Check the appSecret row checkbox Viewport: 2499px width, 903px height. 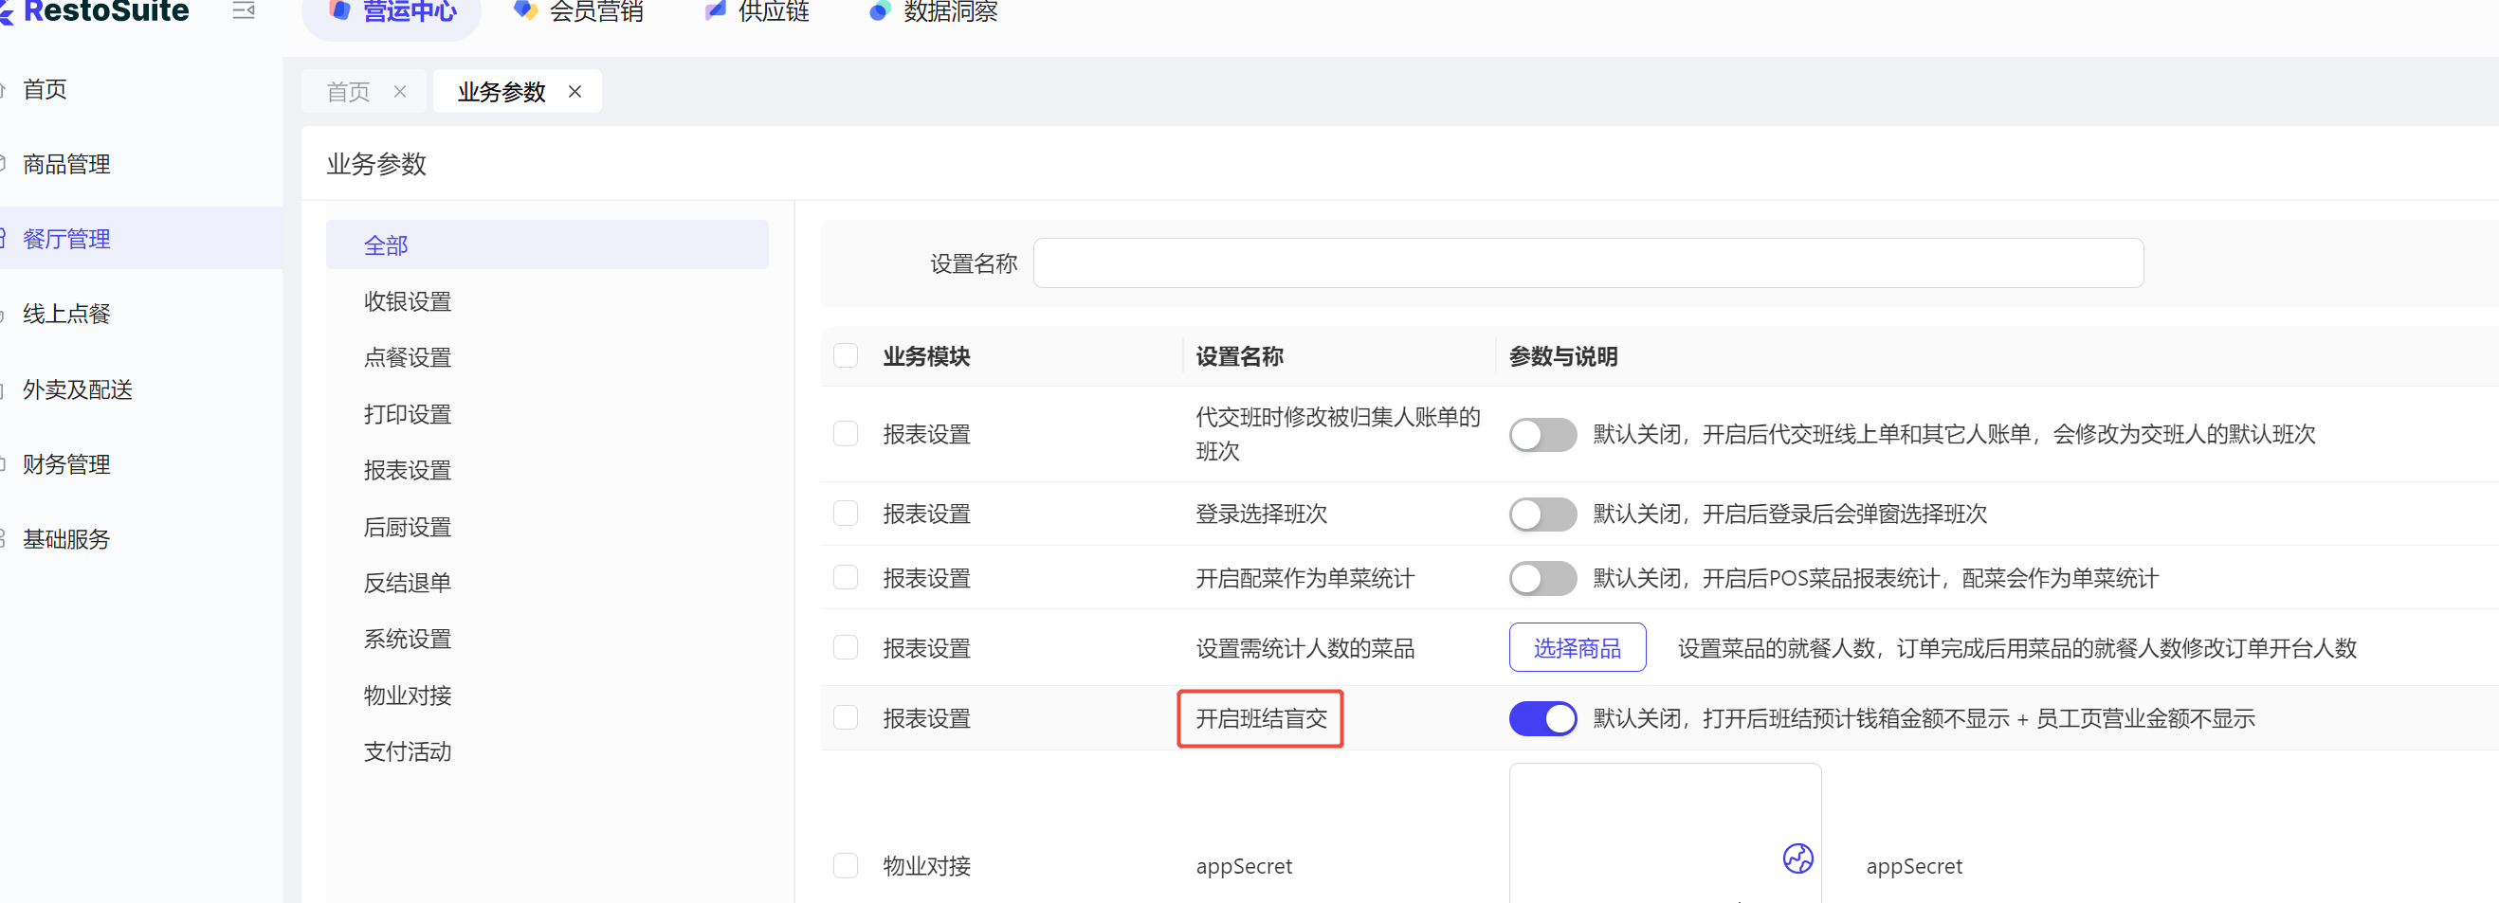[846, 866]
